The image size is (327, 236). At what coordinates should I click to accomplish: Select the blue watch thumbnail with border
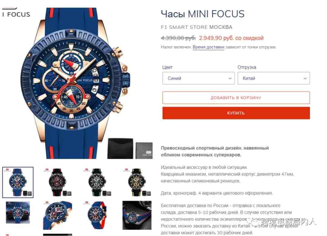click(18, 182)
